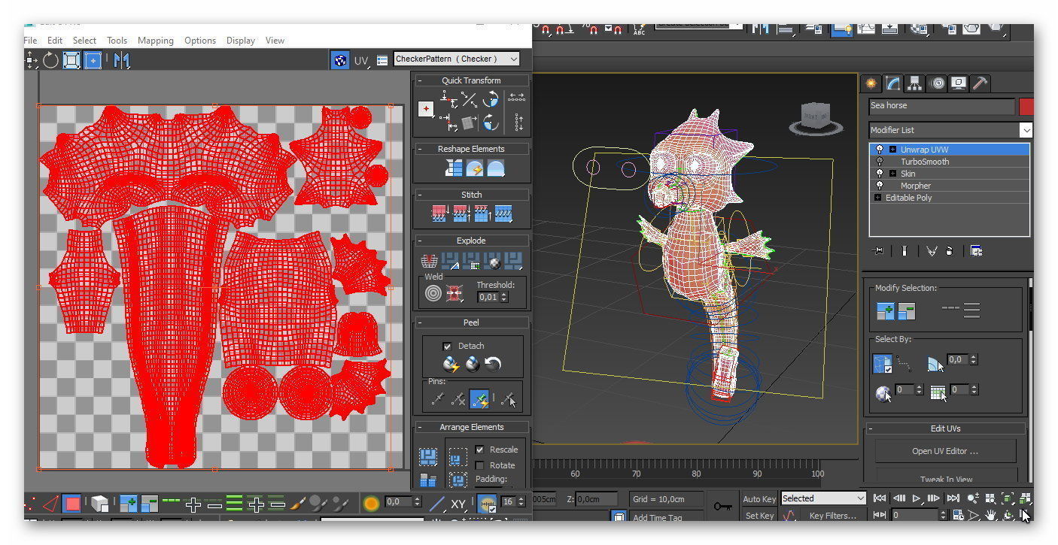The image size is (1058, 545).
Task: Toggle the Rotate checkbox
Action: (479, 465)
